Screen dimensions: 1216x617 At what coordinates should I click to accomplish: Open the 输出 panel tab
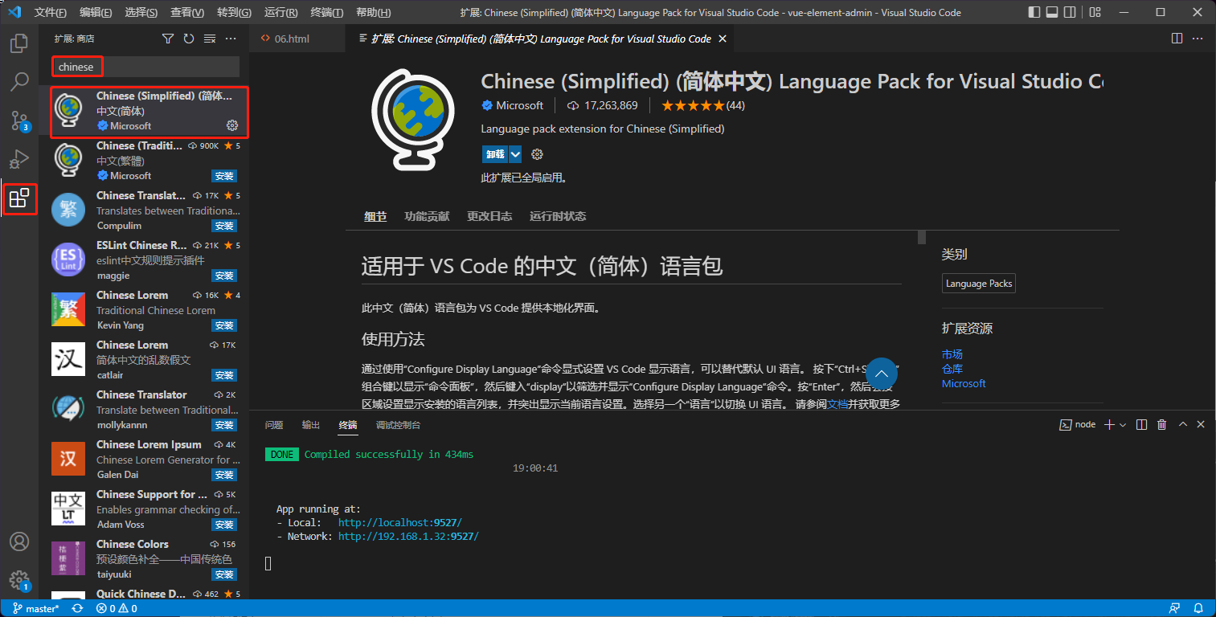click(310, 425)
